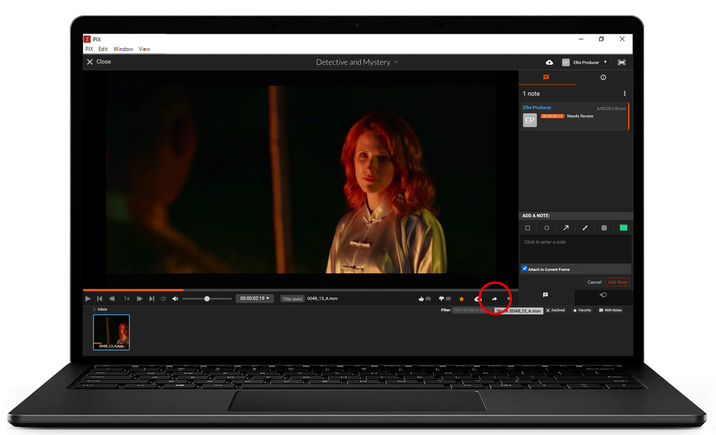Toggle the Attach to Current Frame checkbox
Screen dimensions: 716x435
525,269
